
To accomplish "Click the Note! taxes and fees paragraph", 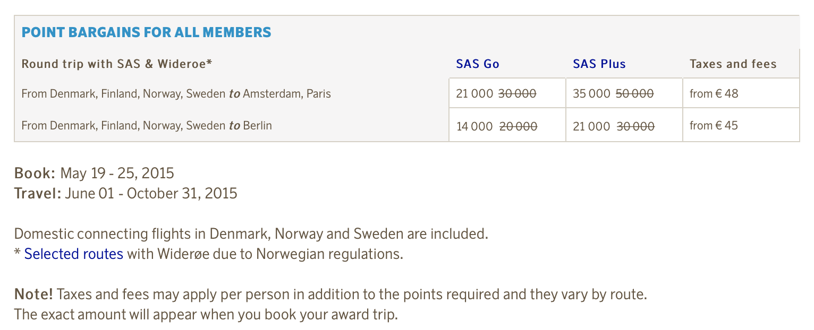I will pyautogui.click(x=330, y=305).
